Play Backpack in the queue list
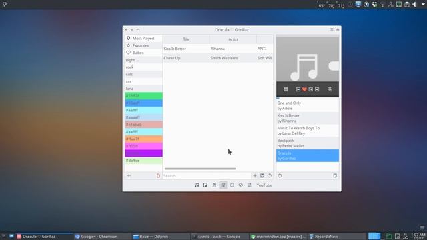Screen dimensions: 427x240 [308, 143]
